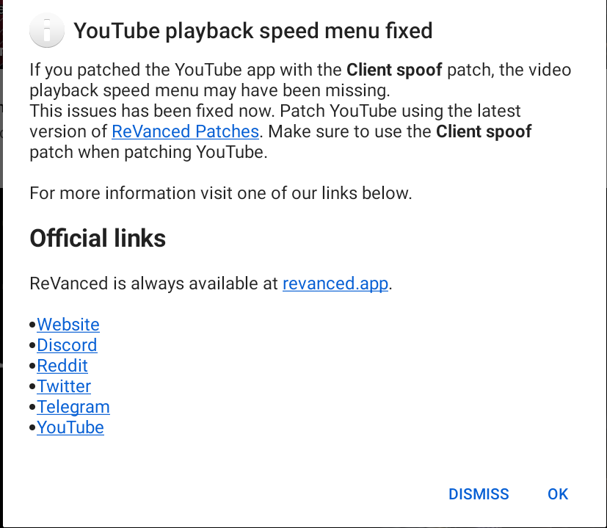This screenshot has width=607, height=528.
Task: Click the 'For more information' sentence
Action: click(220, 194)
